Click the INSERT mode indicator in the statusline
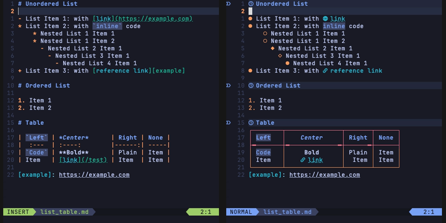The width and height of the screenshot is (446, 223). (x=18, y=212)
